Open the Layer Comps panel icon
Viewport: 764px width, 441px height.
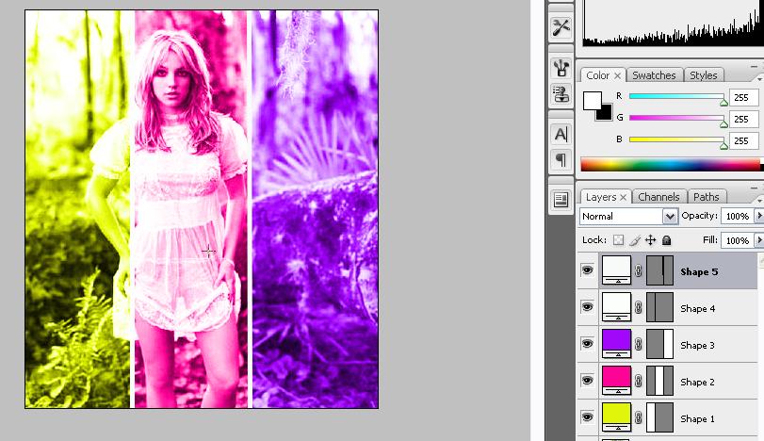click(x=561, y=199)
